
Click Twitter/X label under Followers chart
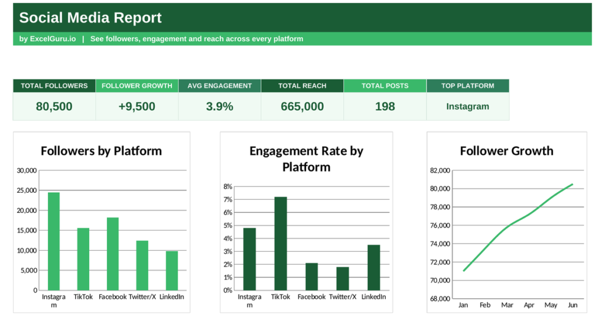(x=142, y=297)
